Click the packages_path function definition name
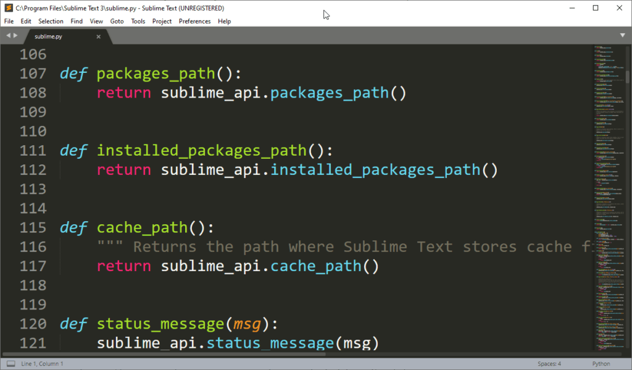 [x=156, y=74]
